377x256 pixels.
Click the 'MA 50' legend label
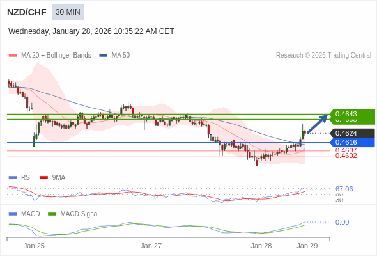click(121, 56)
